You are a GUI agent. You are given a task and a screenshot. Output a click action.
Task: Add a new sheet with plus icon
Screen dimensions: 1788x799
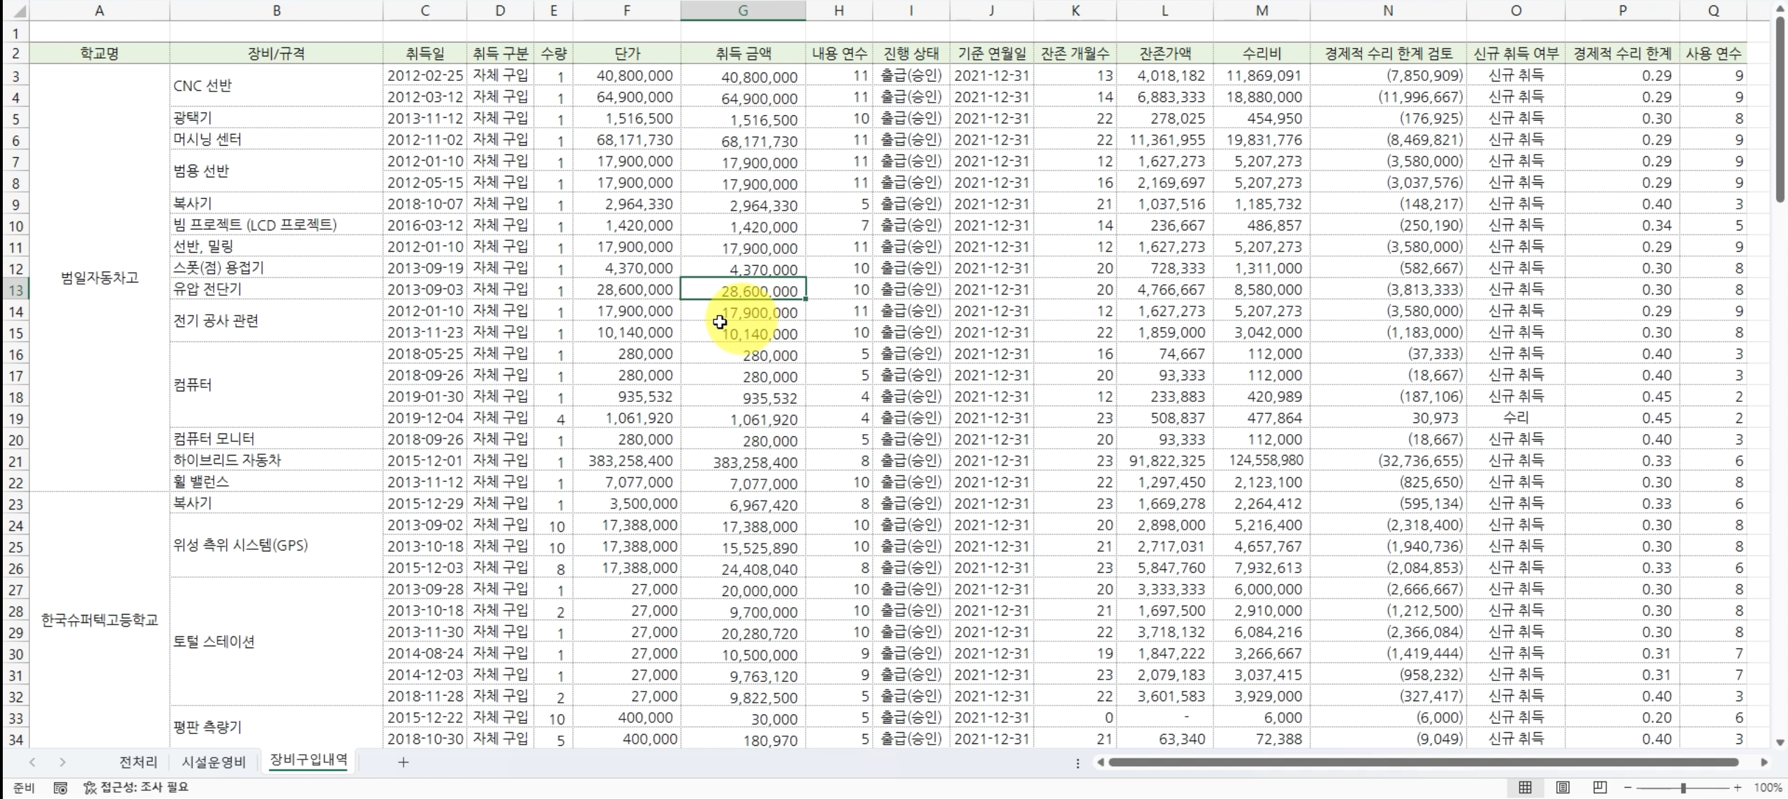coord(403,762)
